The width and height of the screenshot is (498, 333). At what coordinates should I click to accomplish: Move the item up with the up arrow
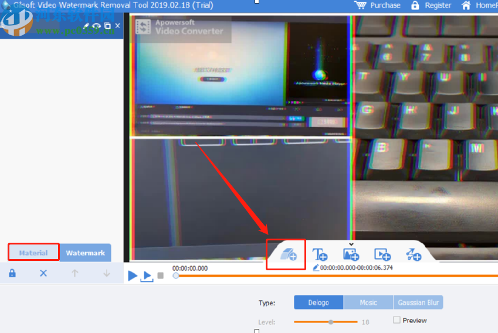pyautogui.click(x=74, y=273)
